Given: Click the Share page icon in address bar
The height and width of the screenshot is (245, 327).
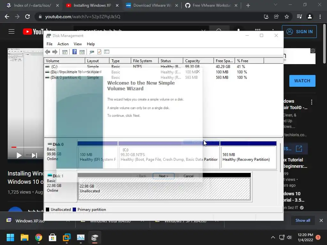Looking at the screenshot, I should (x=276, y=17).
